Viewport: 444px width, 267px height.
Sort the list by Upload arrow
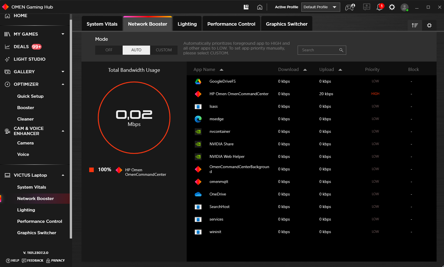tap(340, 70)
